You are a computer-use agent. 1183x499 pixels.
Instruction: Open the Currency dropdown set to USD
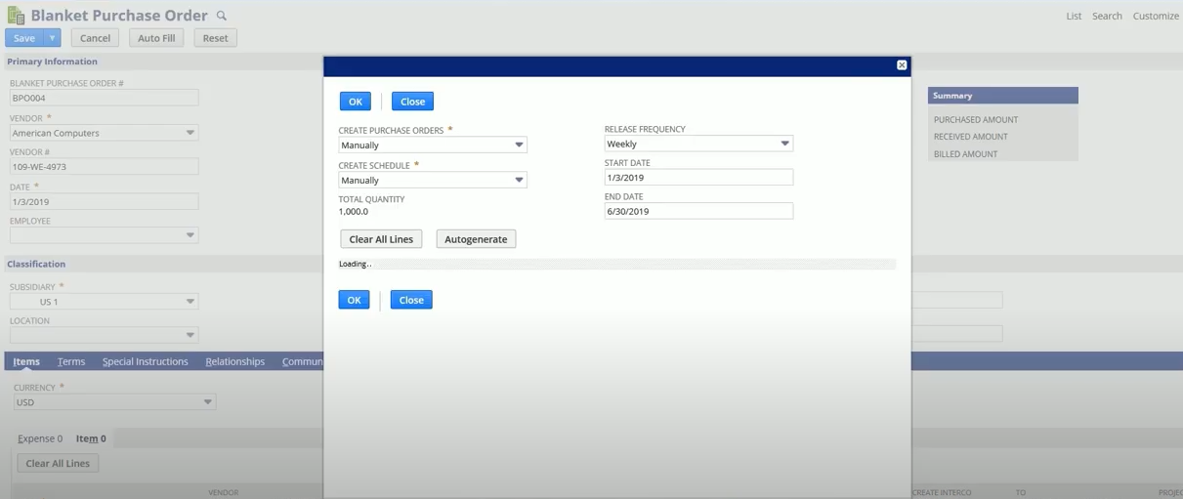click(x=114, y=402)
